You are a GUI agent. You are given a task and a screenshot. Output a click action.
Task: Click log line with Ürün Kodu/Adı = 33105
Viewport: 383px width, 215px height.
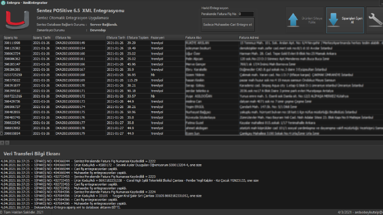pyautogui.click(x=101, y=196)
